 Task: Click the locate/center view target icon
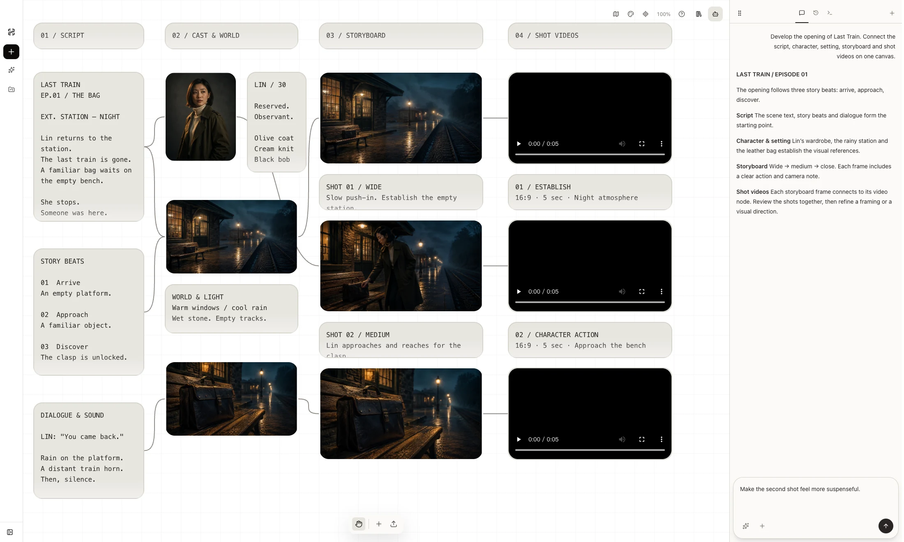tap(646, 14)
